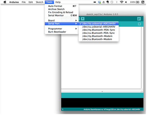Click the line number 1 in status bar
The width and height of the screenshot is (147, 115).
pyautogui.click(x=63, y=110)
